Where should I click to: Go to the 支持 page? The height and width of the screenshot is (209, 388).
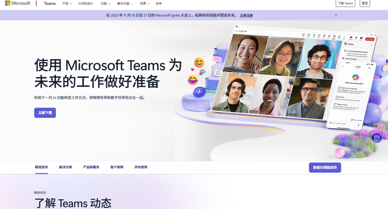(x=158, y=3)
